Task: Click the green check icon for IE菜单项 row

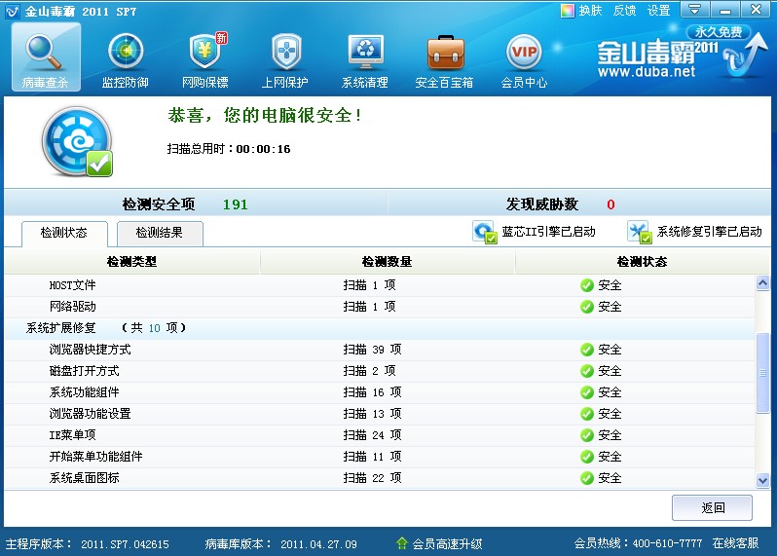Action: click(x=587, y=435)
